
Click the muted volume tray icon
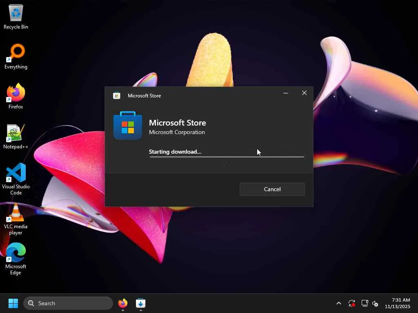pos(376,303)
